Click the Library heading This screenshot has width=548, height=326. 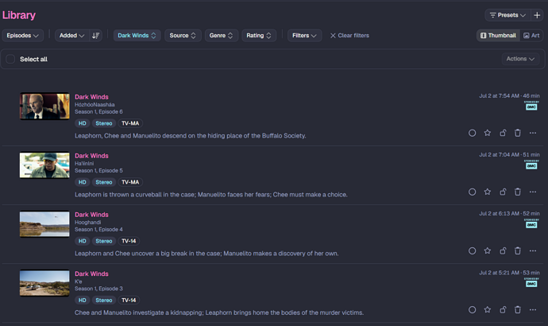point(19,15)
